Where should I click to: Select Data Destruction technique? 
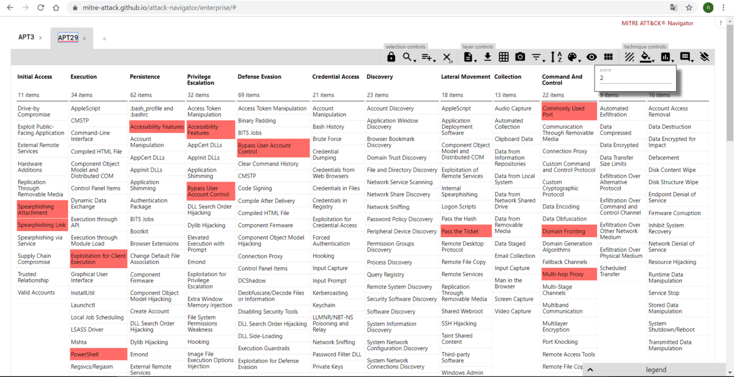[x=678, y=126]
